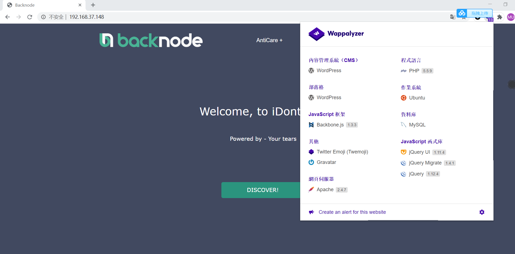Open 'Create an alert for this website' link
Screen dimensions: 515x254
click(352, 212)
